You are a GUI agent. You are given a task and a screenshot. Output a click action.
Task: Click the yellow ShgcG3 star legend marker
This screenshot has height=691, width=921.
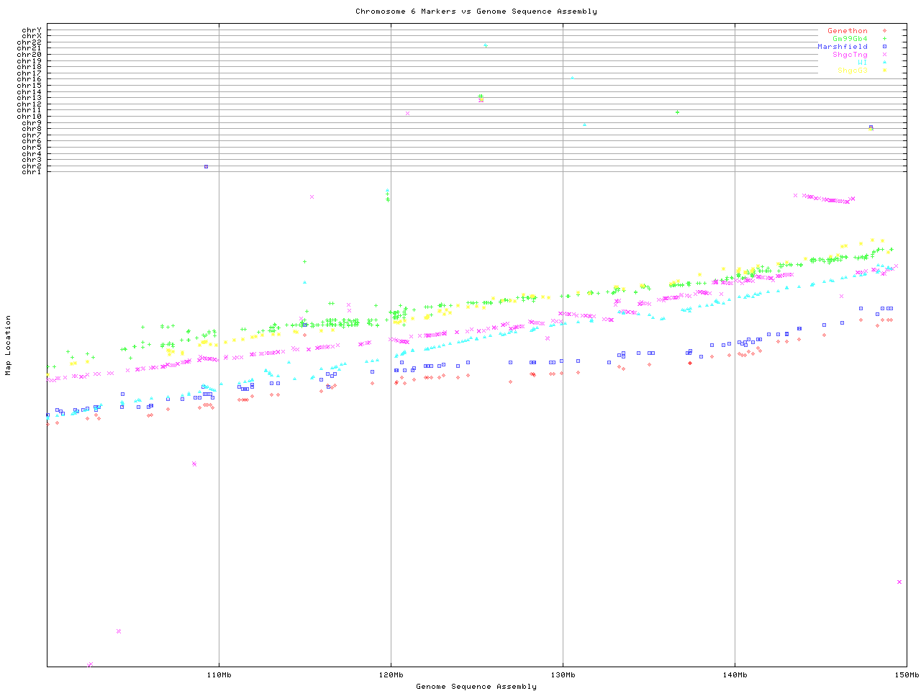pyautogui.click(x=884, y=71)
